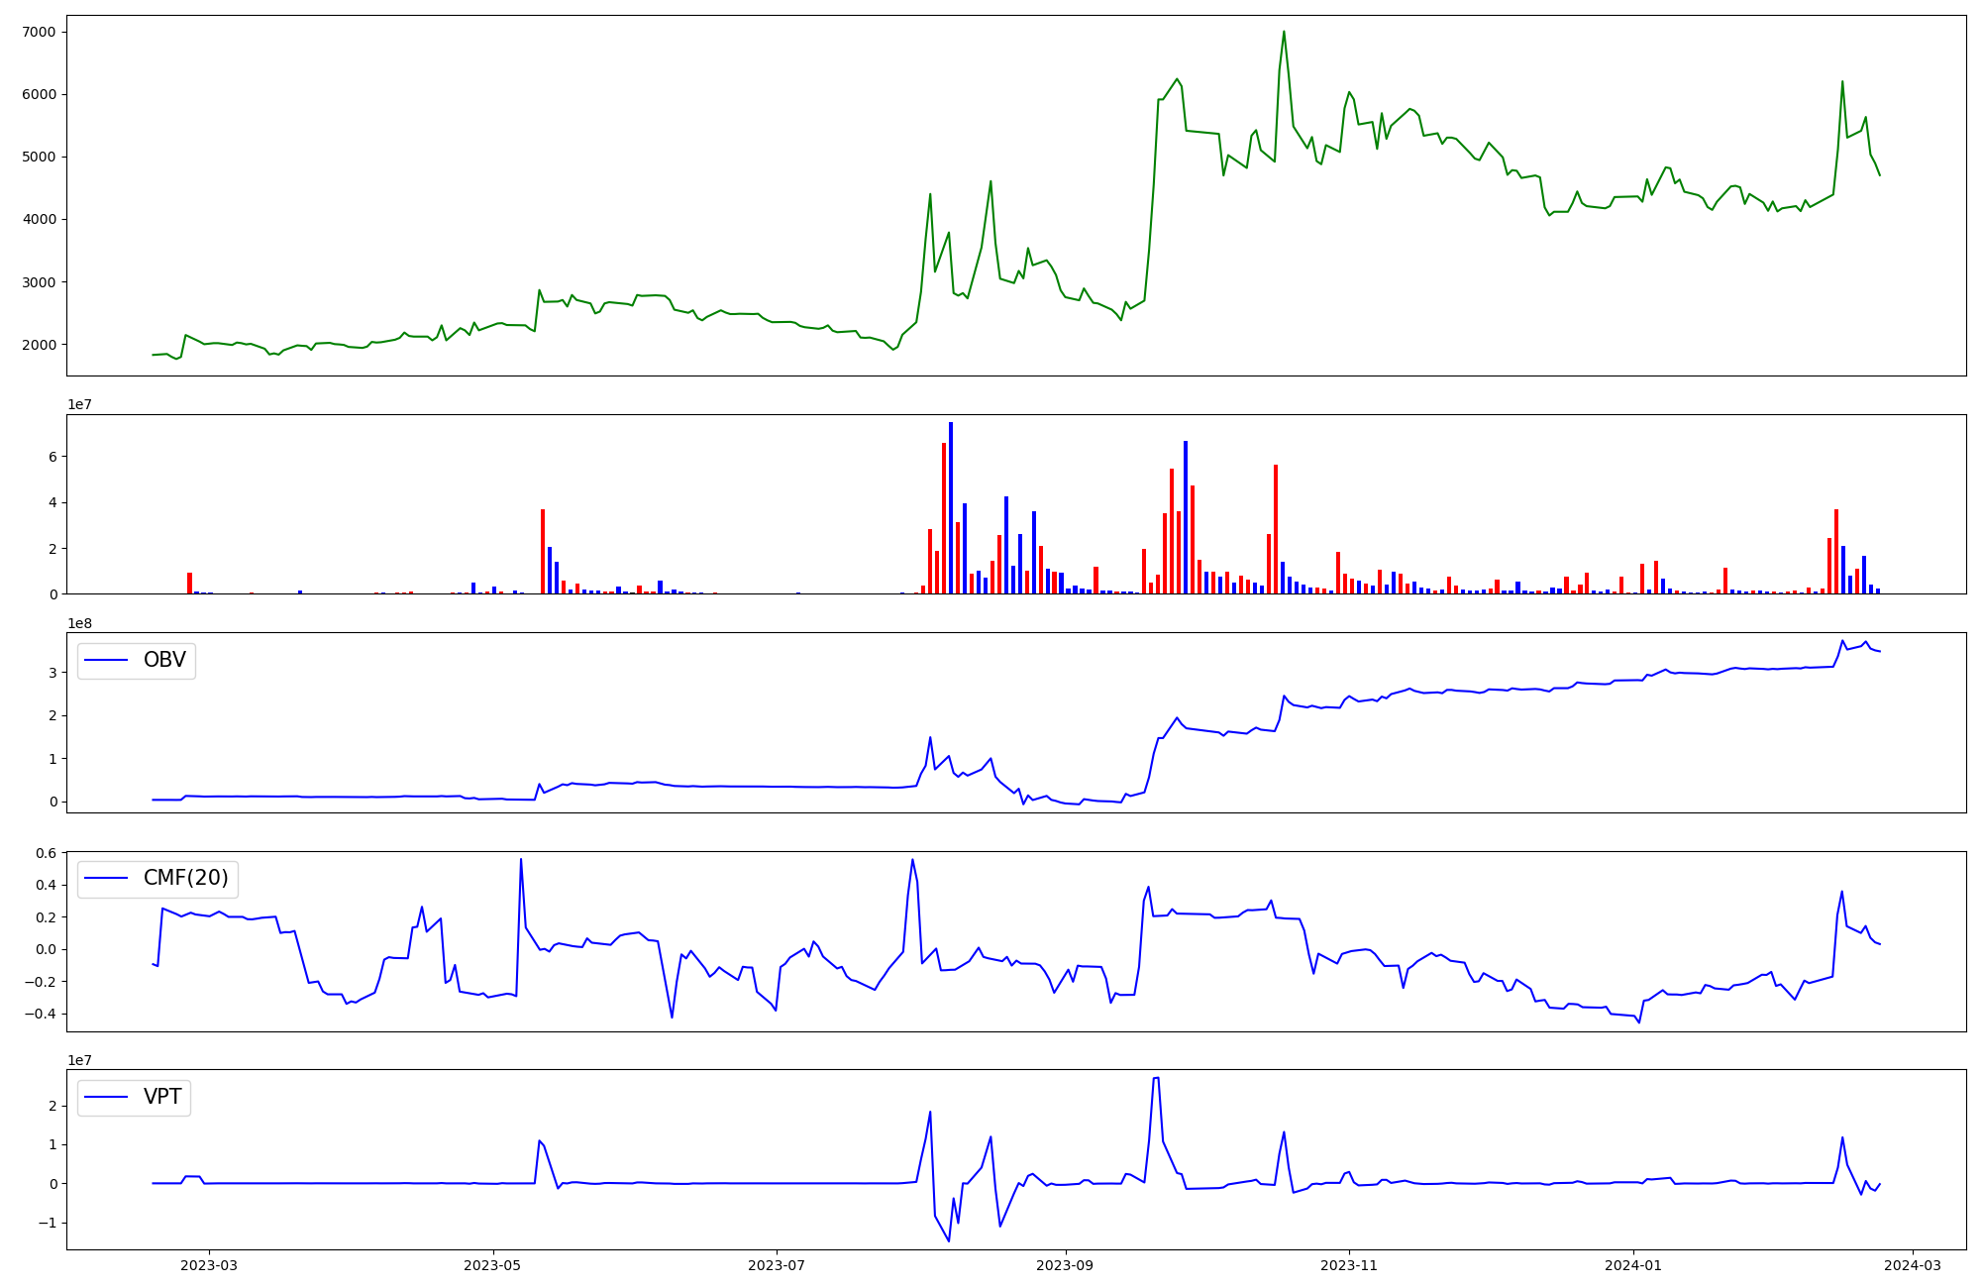Viewport: 1981px width, 1288px height.
Task: Click the 7000 price axis tick label
Action: pyautogui.click(x=38, y=32)
